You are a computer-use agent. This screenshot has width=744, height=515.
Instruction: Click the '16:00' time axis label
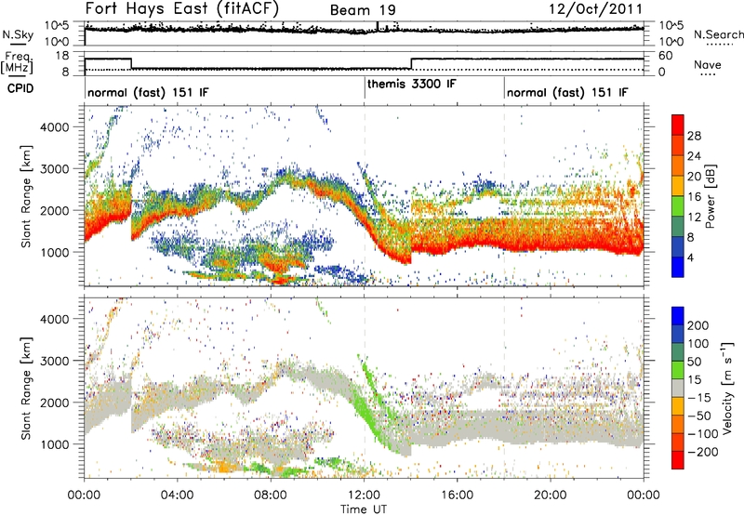pyautogui.click(x=457, y=495)
